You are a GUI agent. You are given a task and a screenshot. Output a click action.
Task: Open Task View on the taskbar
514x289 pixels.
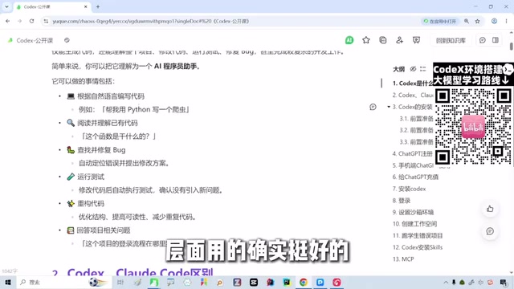(x=120, y=282)
